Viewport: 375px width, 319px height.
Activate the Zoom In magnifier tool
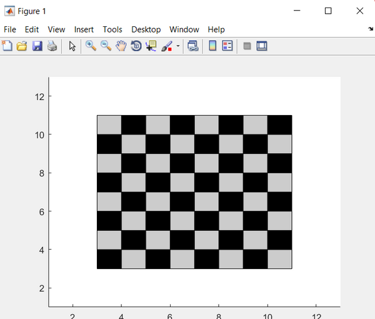click(91, 46)
